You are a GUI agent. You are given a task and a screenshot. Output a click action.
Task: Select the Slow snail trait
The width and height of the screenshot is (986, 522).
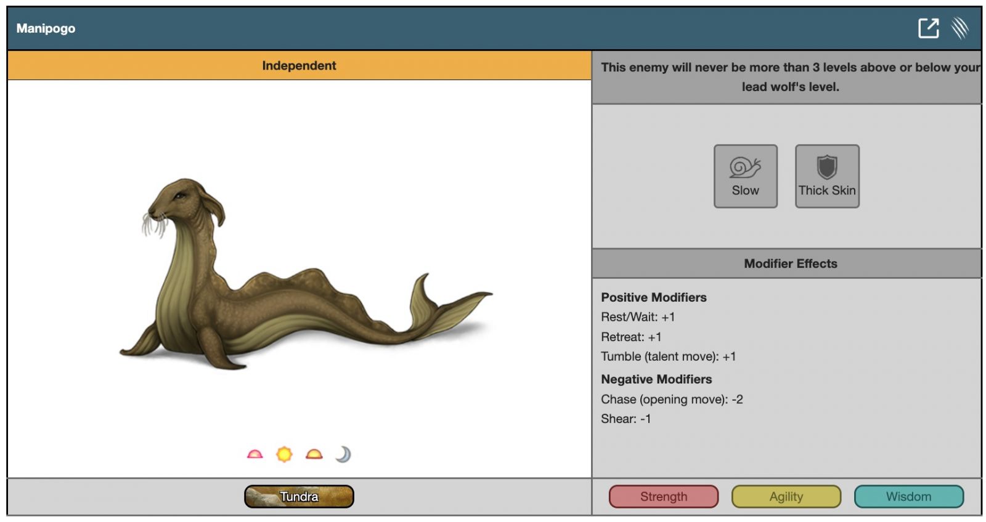(745, 176)
